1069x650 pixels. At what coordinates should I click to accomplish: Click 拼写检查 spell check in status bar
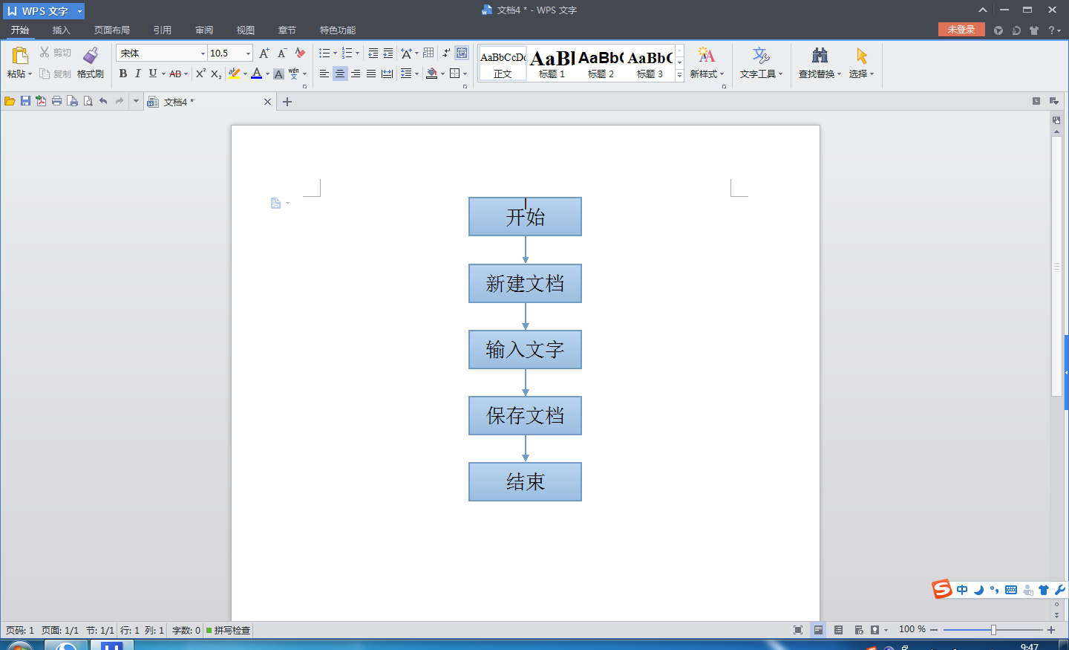coord(229,630)
